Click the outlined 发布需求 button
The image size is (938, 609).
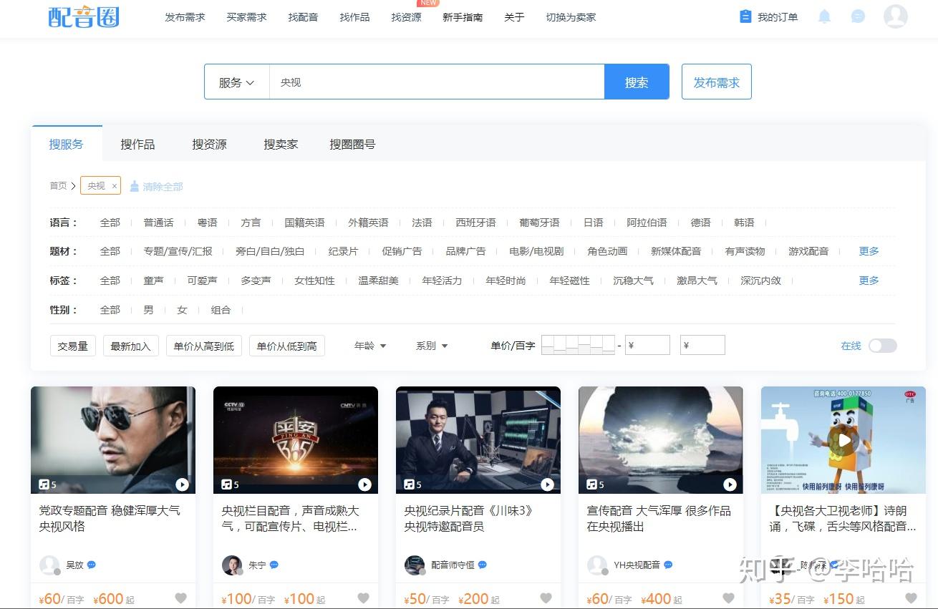[x=716, y=82]
